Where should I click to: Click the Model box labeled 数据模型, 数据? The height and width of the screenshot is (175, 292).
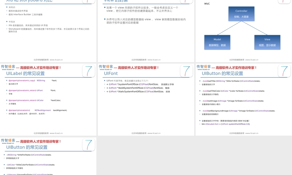tap(217, 42)
